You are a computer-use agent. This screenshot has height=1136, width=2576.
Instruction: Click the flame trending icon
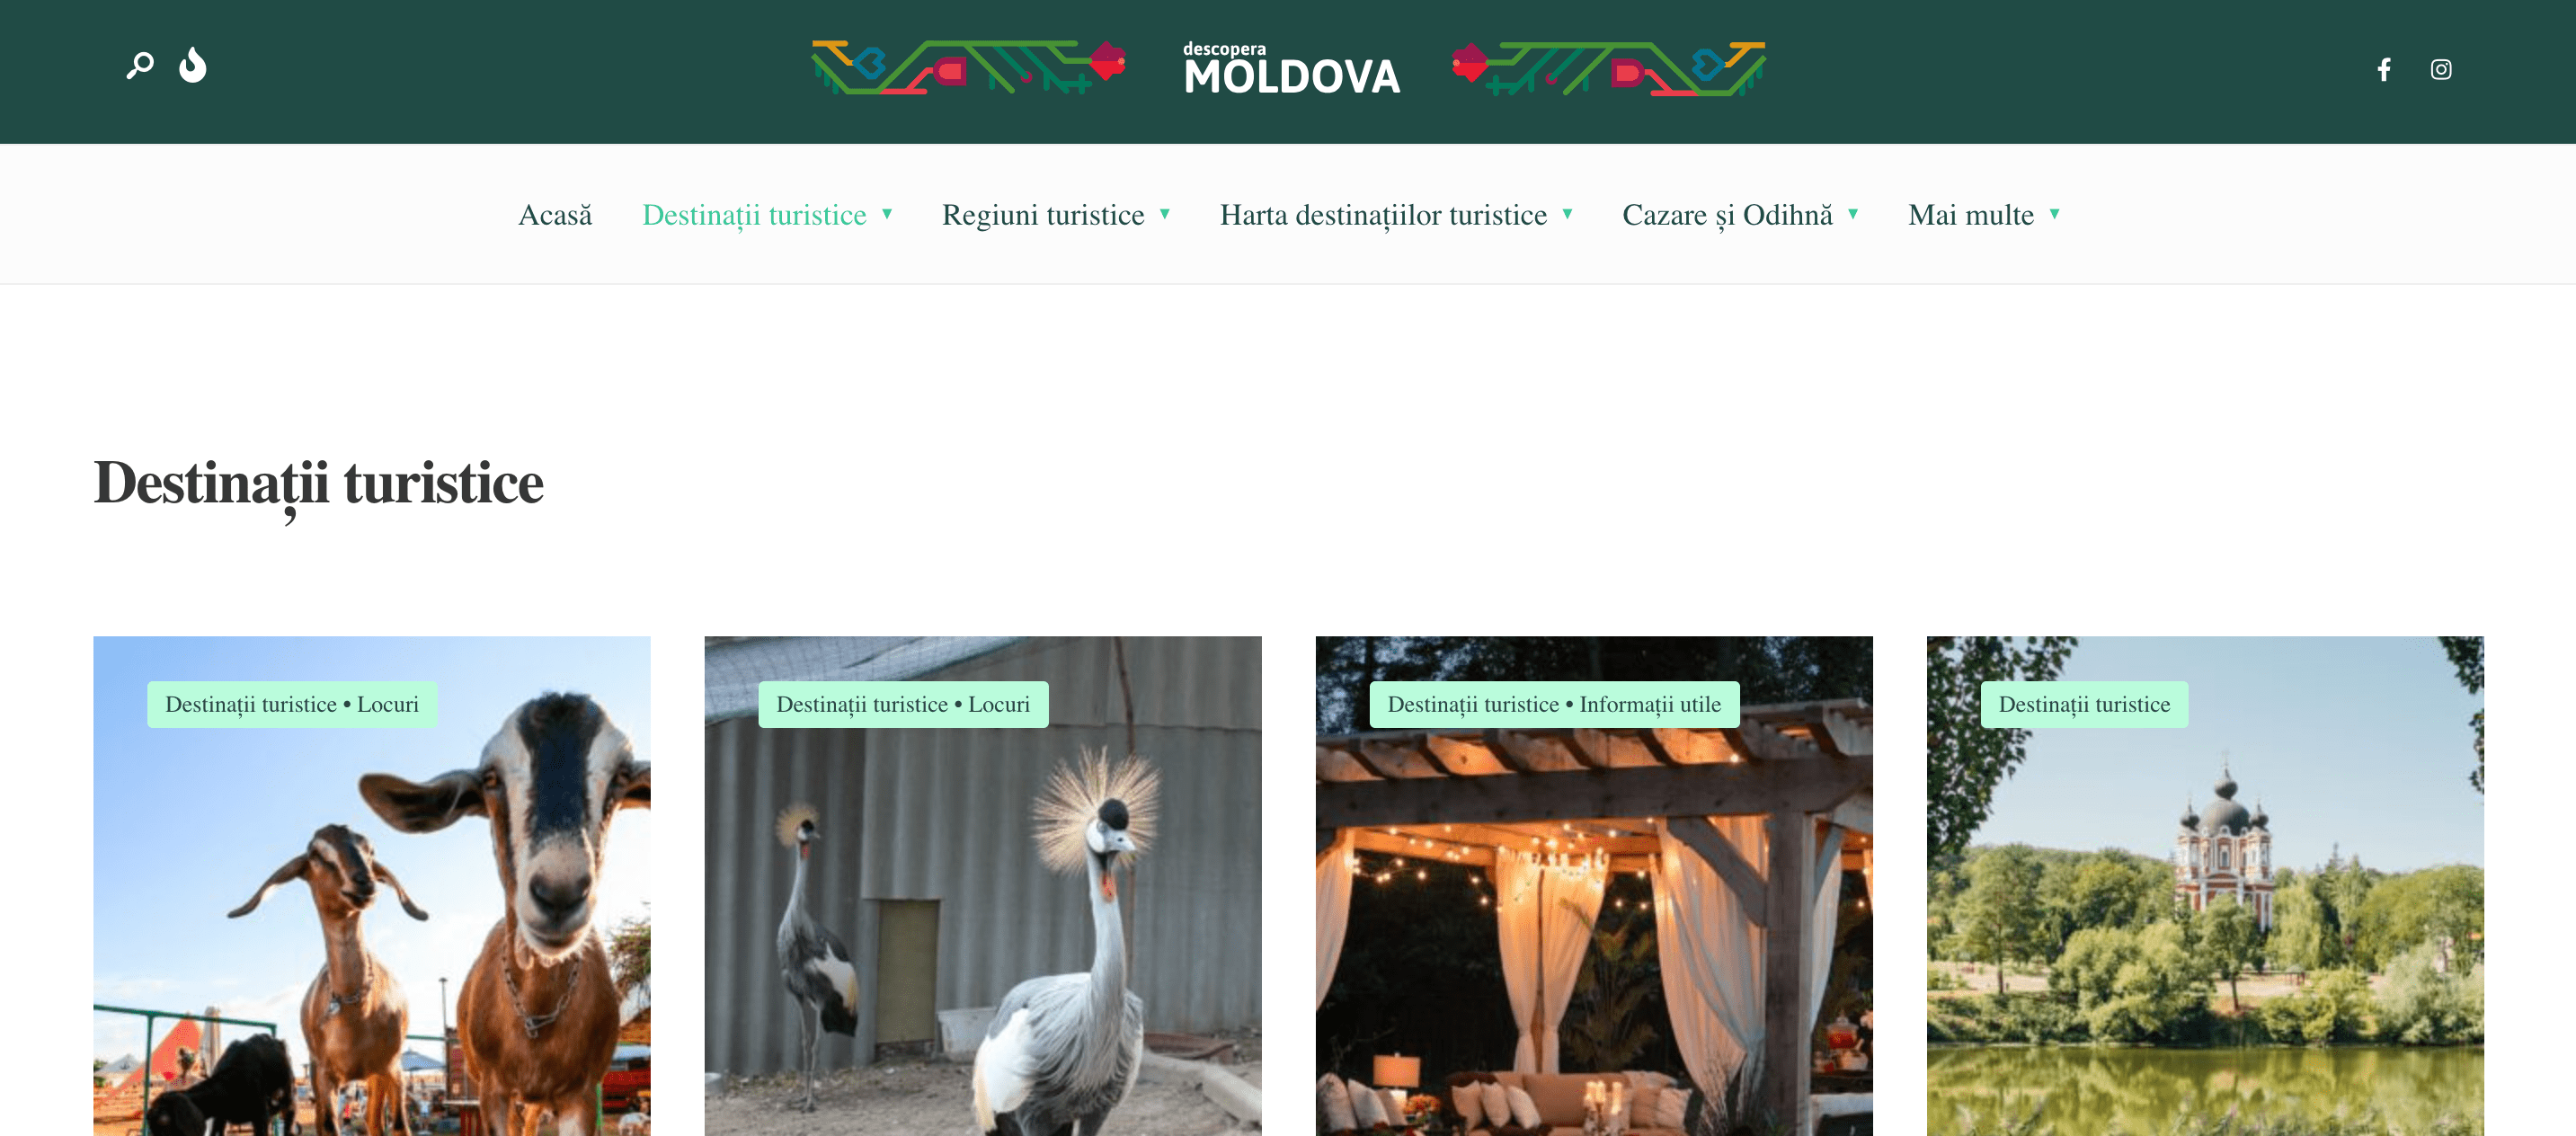point(192,65)
